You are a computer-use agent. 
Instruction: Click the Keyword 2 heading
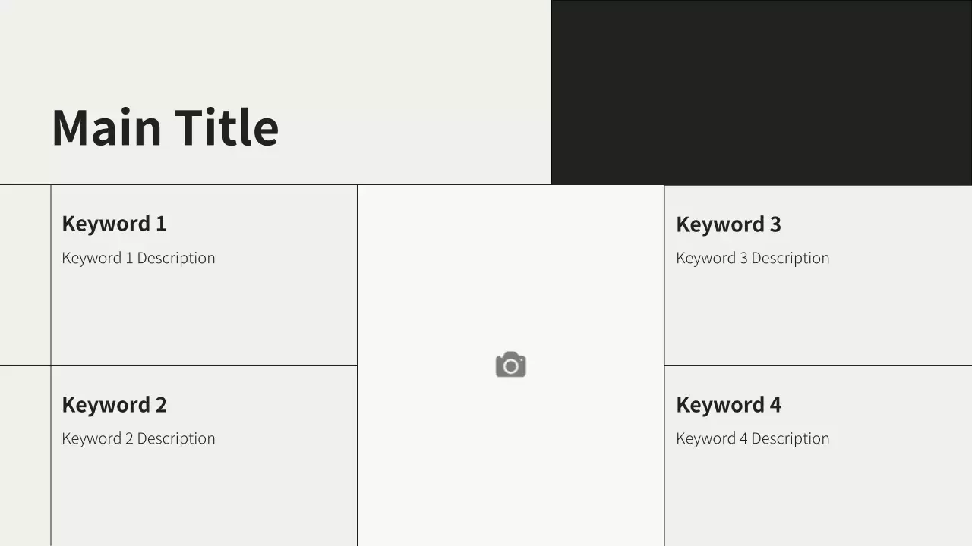pyautogui.click(x=114, y=405)
